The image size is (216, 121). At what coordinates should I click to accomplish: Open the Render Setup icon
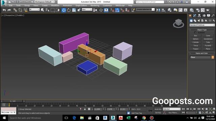click(197, 10)
